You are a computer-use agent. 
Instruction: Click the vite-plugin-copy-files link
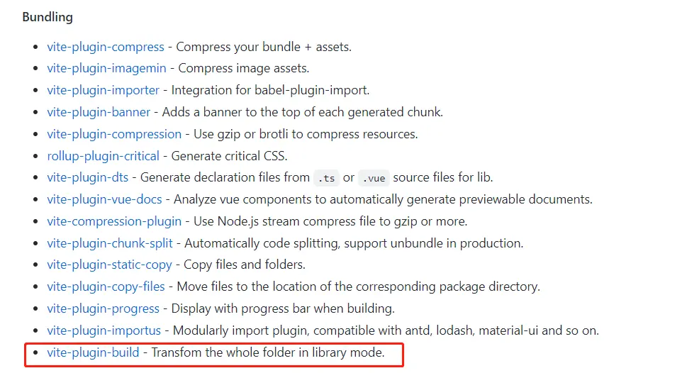(106, 286)
